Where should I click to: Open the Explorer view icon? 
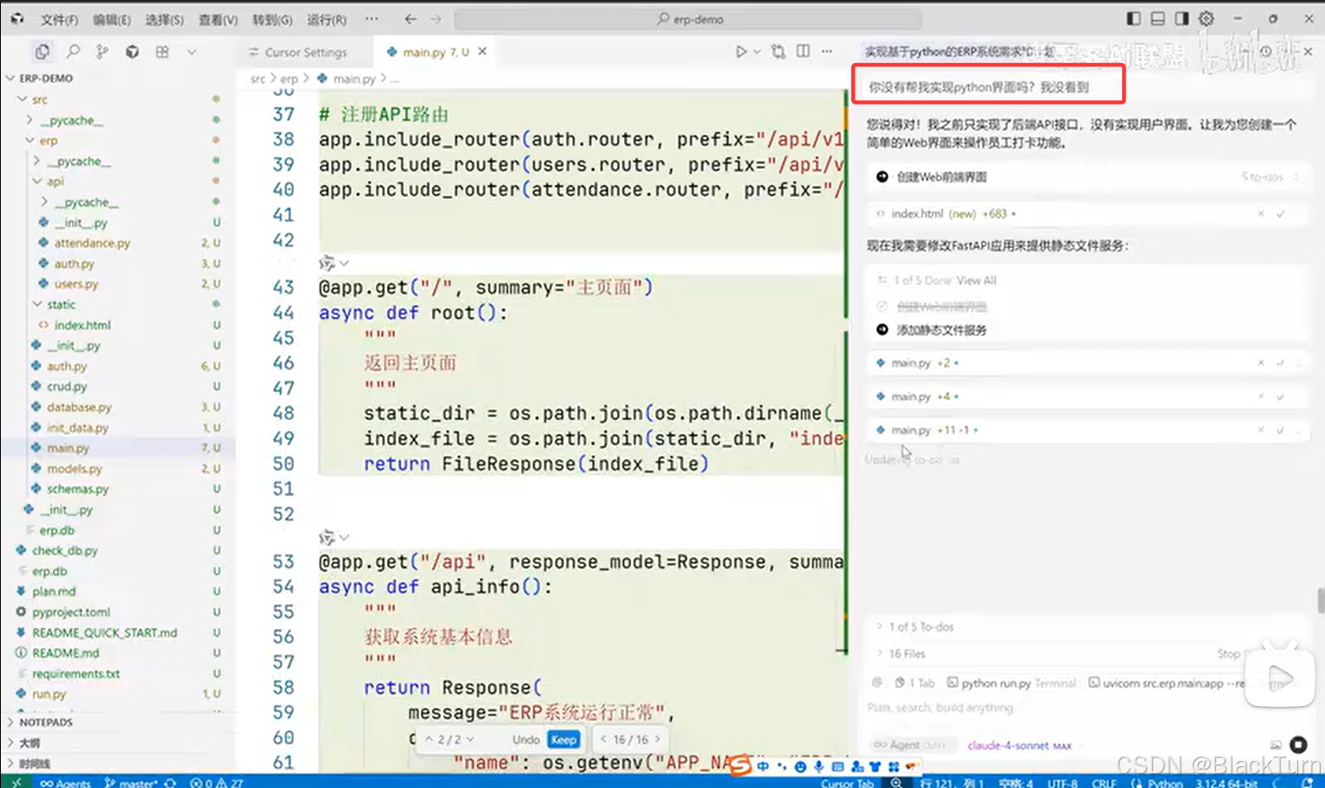point(41,52)
